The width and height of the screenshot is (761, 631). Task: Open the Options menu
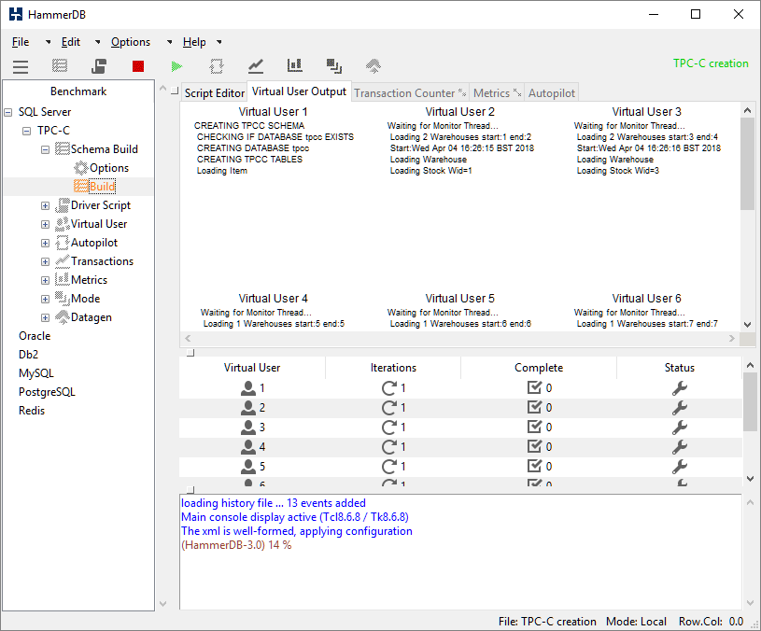[131, 42]
